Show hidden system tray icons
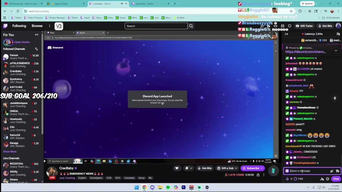Viewport: 342px width, 192px height. [x=308, y=187]
